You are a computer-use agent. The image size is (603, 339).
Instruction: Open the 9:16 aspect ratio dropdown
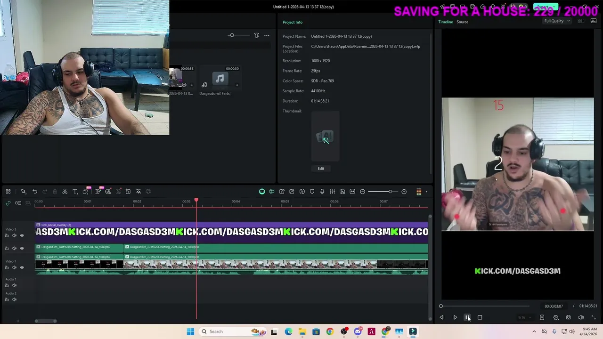[x=524, y=317]
